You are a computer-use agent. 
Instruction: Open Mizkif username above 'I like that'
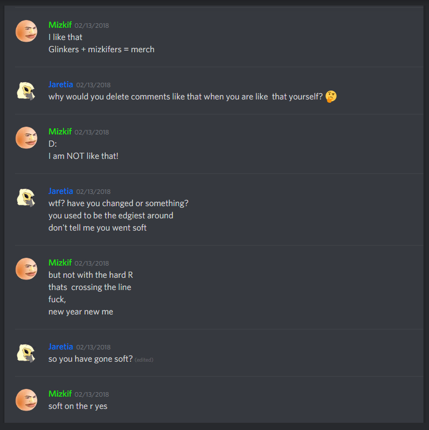60,25
